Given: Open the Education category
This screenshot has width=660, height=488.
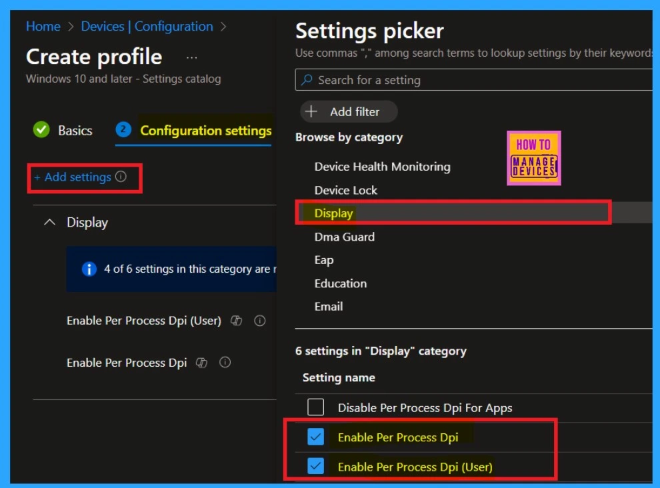Looking at the screenshot, I should (x=341, y=283).
